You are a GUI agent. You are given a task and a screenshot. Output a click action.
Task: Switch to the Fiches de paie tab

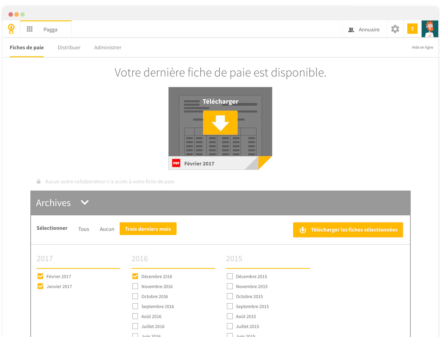(27, 48)
